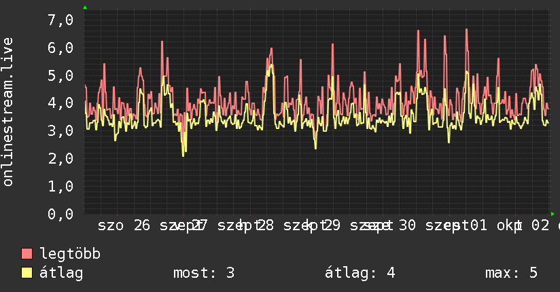
Task: Click the 4,0 y-axis label
Action: pos(60,103)
